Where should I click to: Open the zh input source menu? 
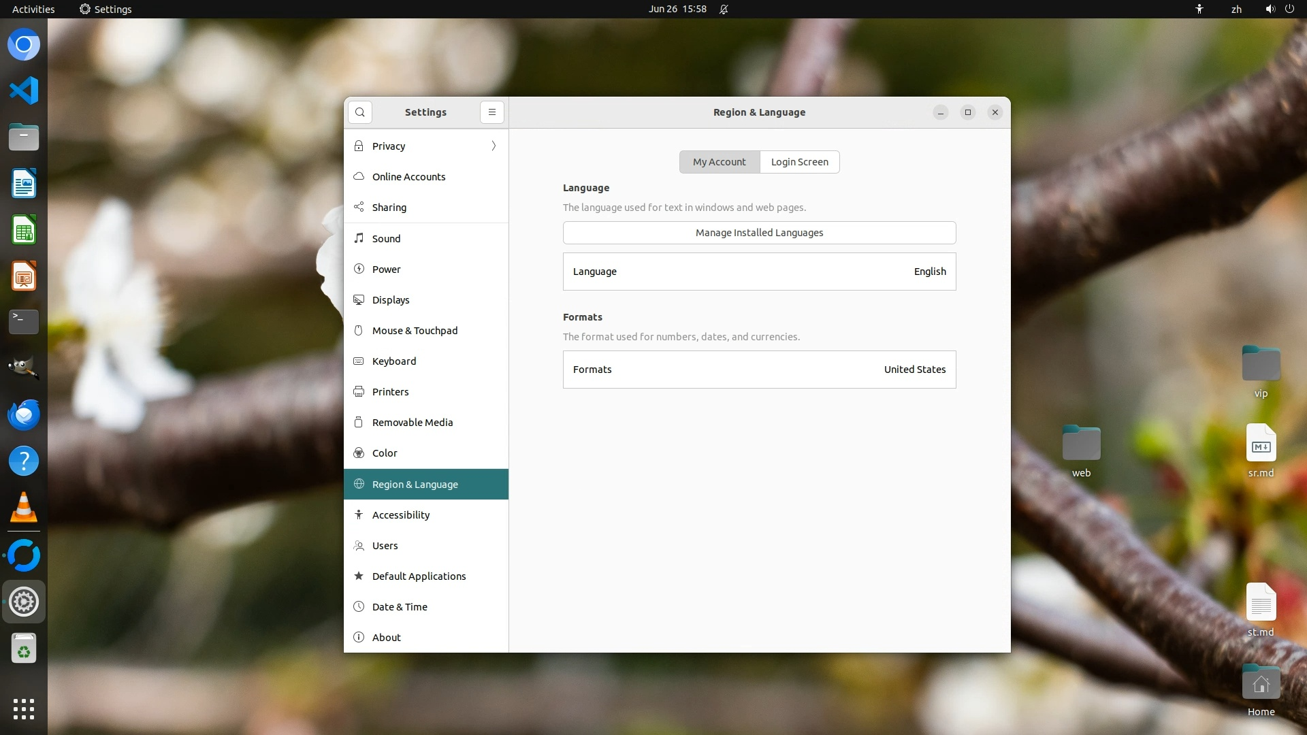(1236, 10)
